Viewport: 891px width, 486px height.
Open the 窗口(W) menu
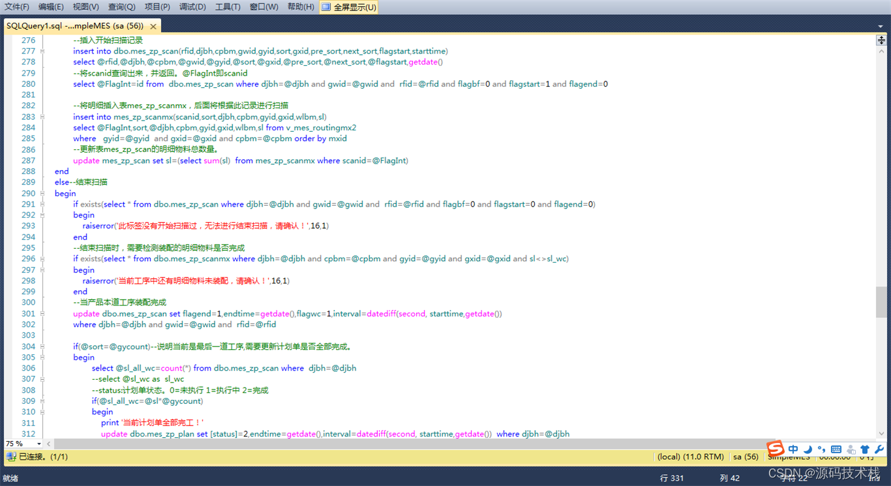pos(264,7)
